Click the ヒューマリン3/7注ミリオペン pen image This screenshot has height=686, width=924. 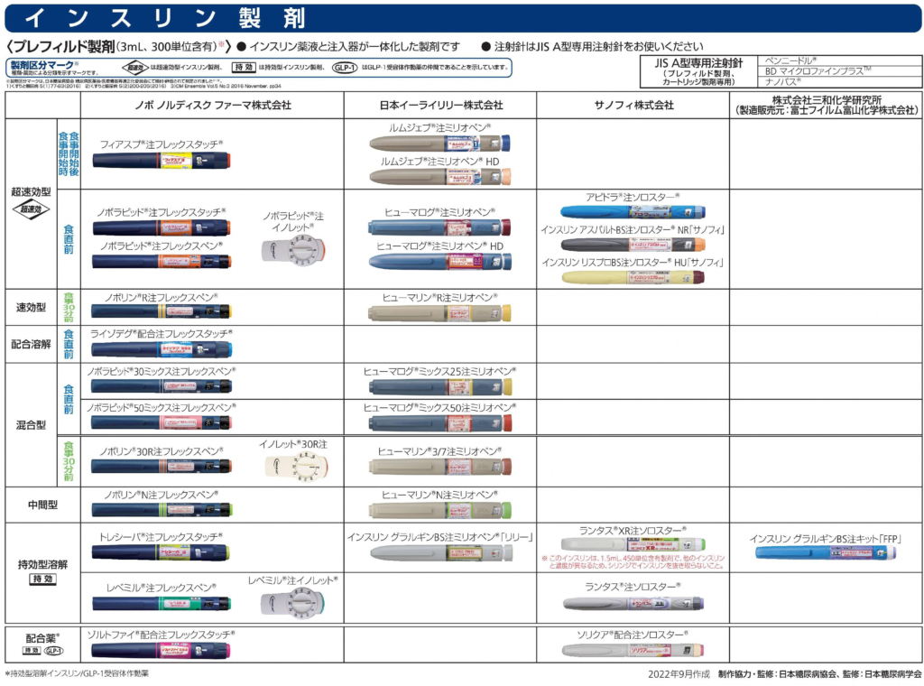pos(439,468)
